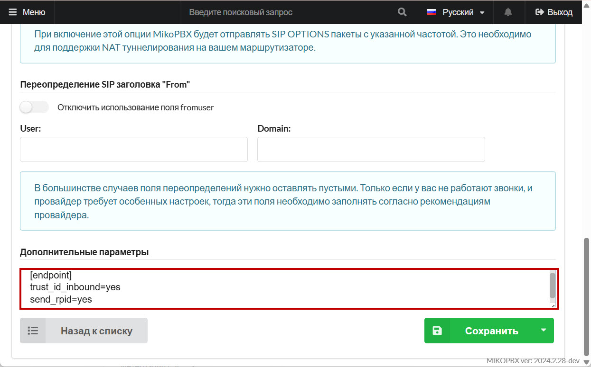591x367 pixels.
Task: Go back using the Назад к списку text
Action: 96,331
